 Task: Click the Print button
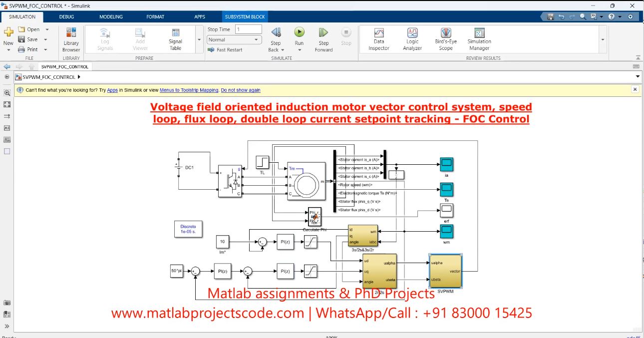[28, 49]
